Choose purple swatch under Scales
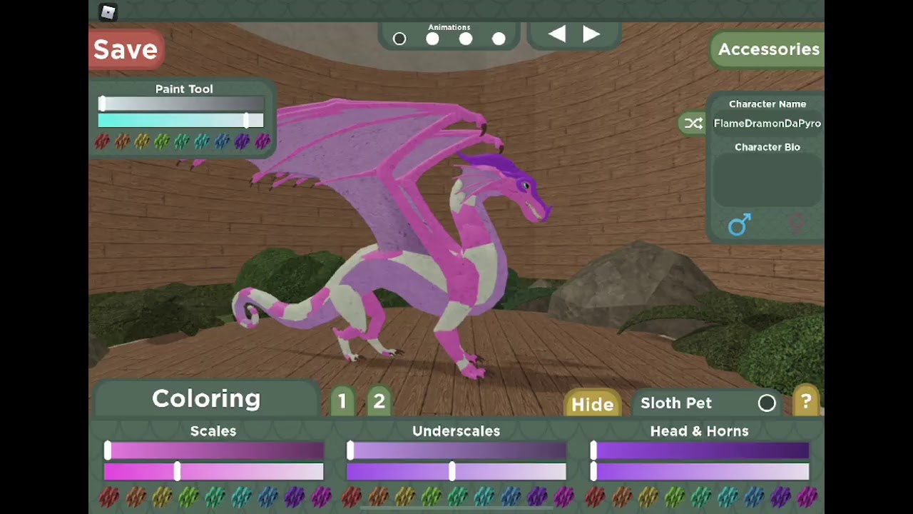 [x=295, y=496]
